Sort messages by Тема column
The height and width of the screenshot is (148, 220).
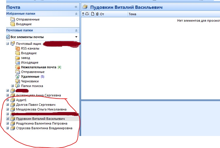[x=132, y=14]
